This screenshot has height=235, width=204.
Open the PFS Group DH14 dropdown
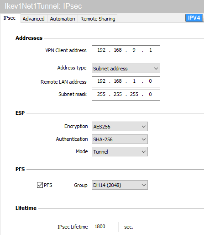(120, 185)
